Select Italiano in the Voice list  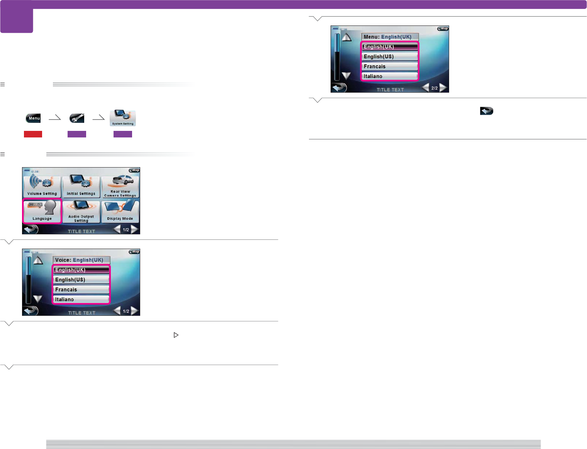click(81, 299)
